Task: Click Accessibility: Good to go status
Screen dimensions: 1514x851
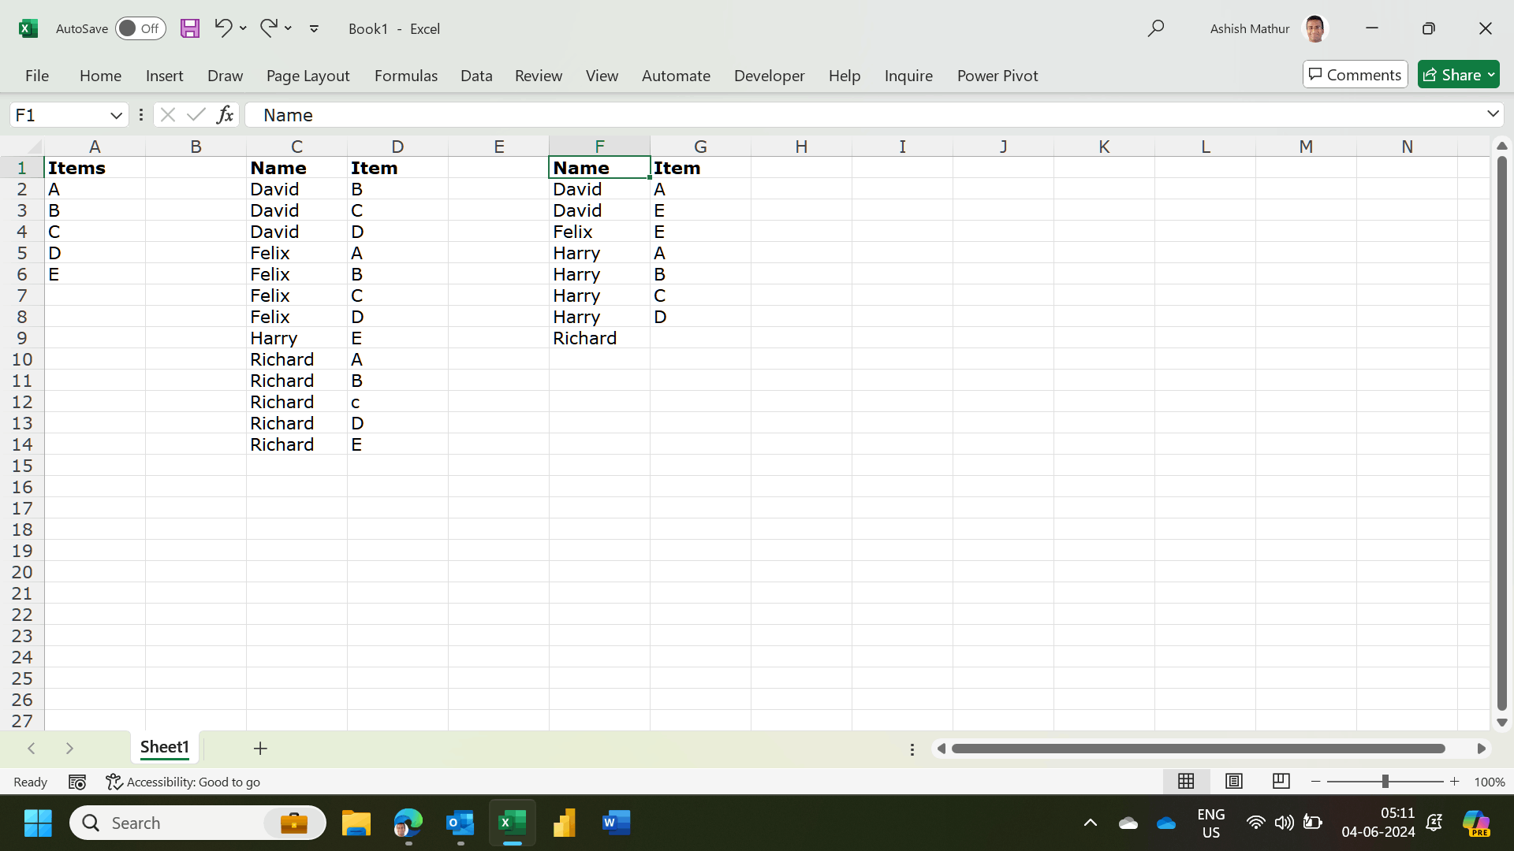Action: (184, 782)
